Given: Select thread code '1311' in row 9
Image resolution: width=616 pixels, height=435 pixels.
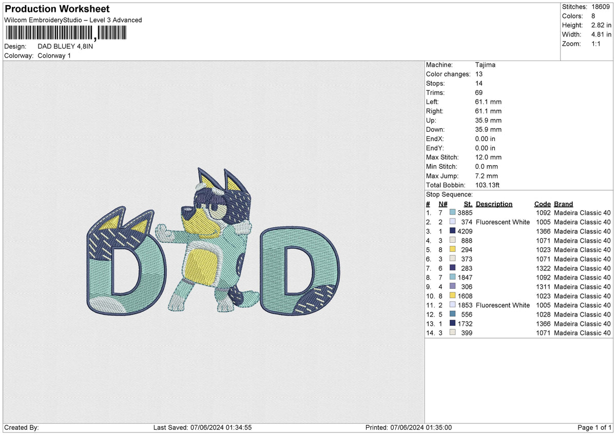Looking at the screenshot, I should pyautogui.click(x=543, y=286).
